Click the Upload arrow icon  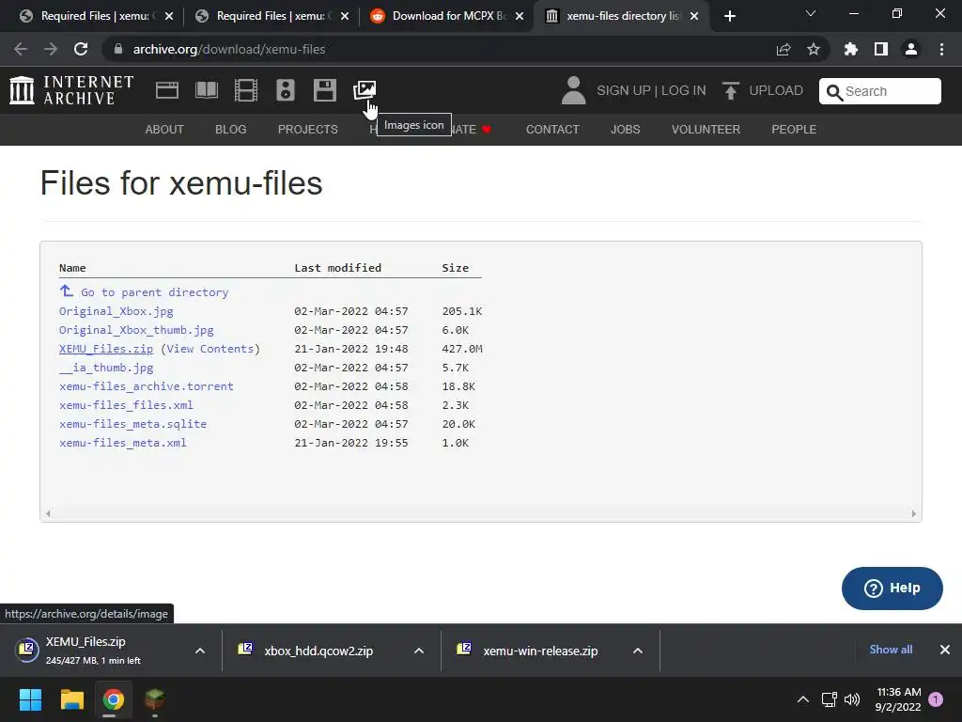(x=730, y=90)
